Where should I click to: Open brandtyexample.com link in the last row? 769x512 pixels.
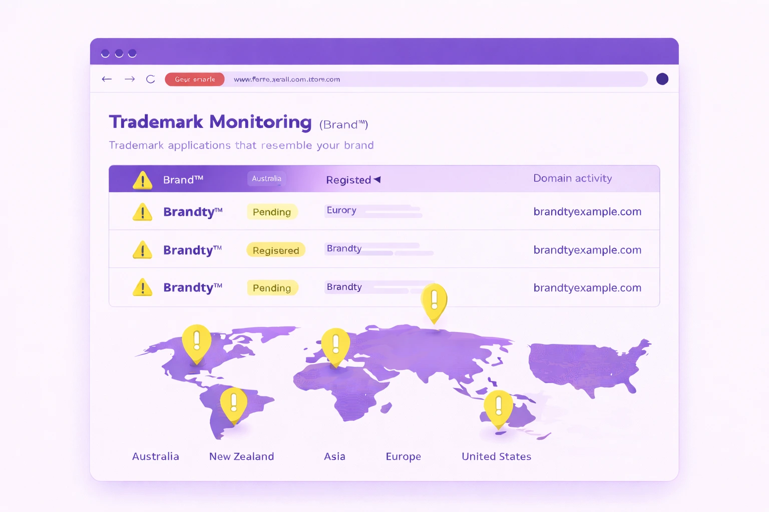pyautogui.click(x=587, y=288)
